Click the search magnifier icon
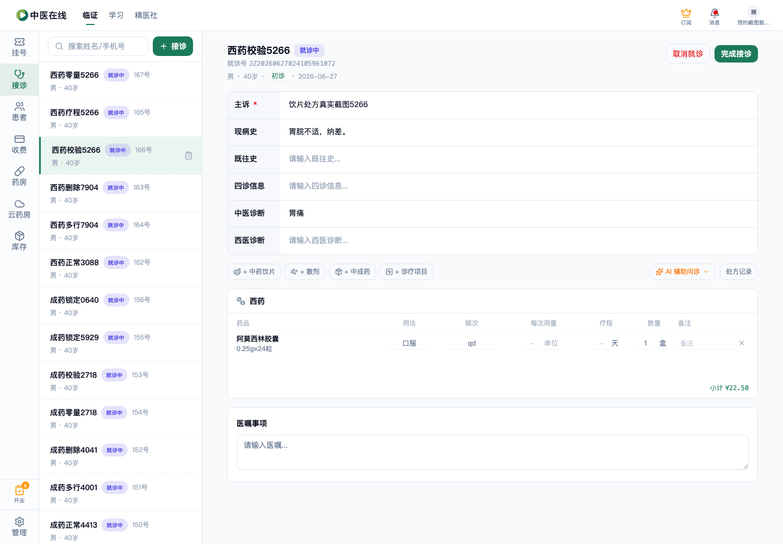 pyautogui.click(x=59, y=46)
